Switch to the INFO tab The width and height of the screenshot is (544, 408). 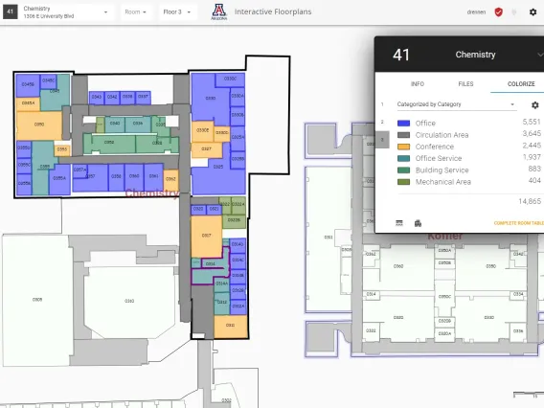click(418, 84)
